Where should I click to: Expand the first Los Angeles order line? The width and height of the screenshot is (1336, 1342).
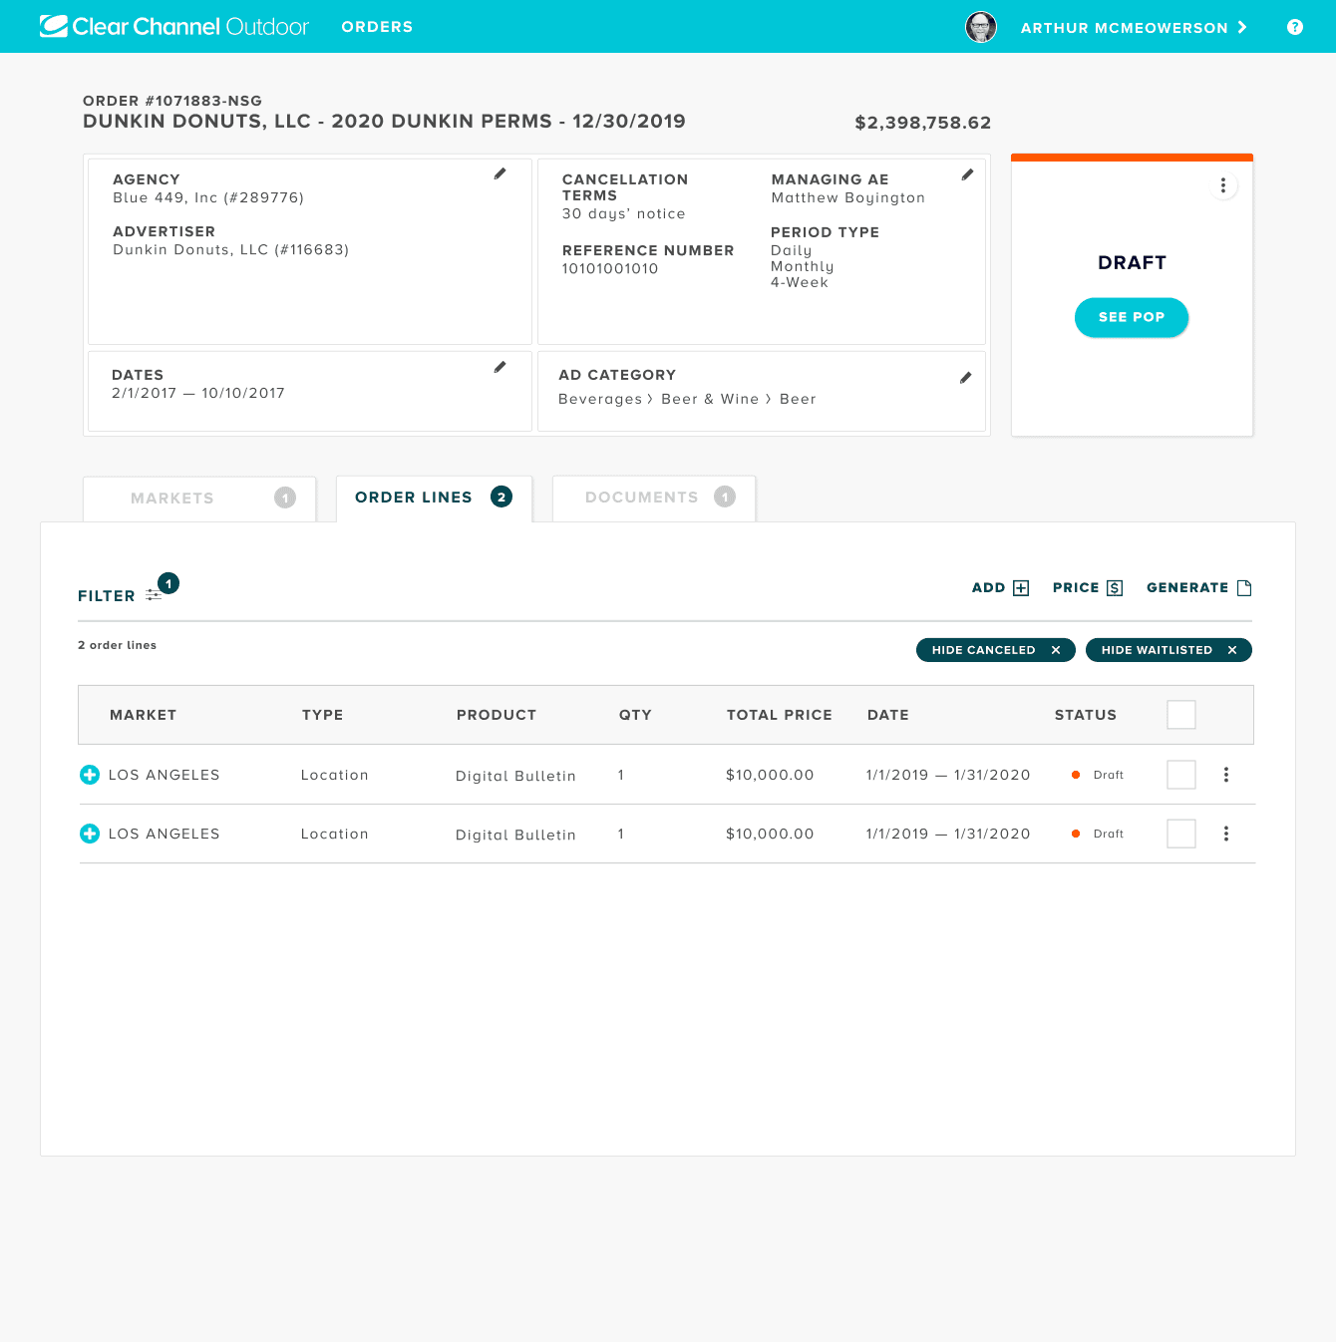point(90,775)
